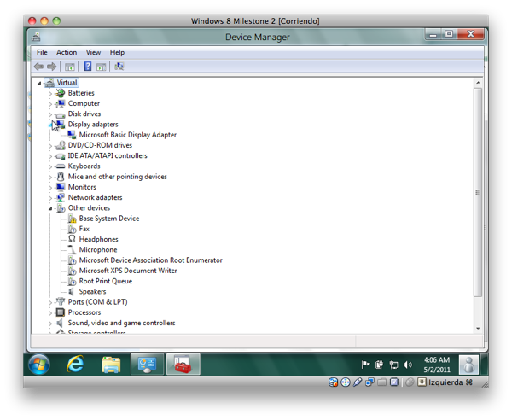Image resolution: width=512 pixels, height=420 pixels.
Task: Click the Ports (COM & LPT) icon
Action: click(61, 302)
